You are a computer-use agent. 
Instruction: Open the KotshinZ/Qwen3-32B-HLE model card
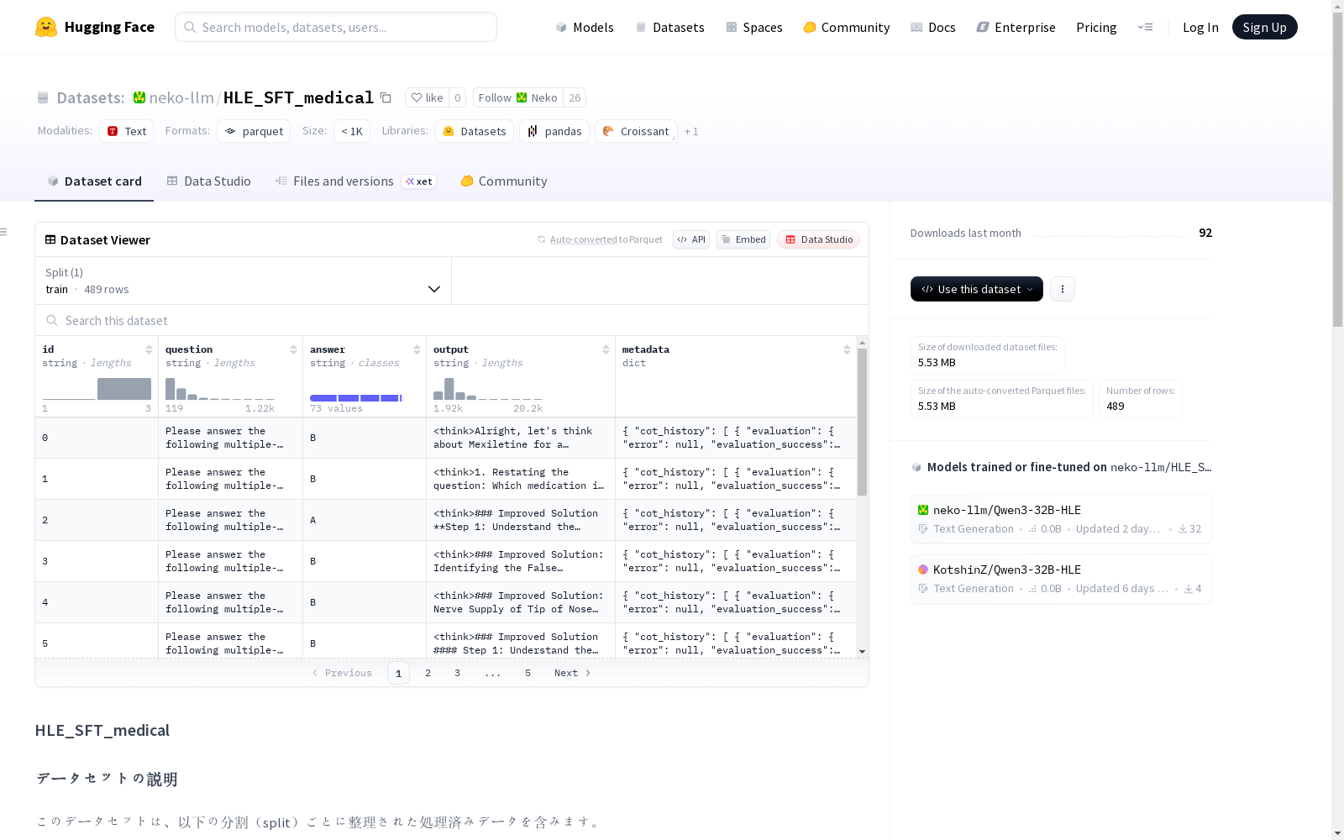coord(1061,579)
